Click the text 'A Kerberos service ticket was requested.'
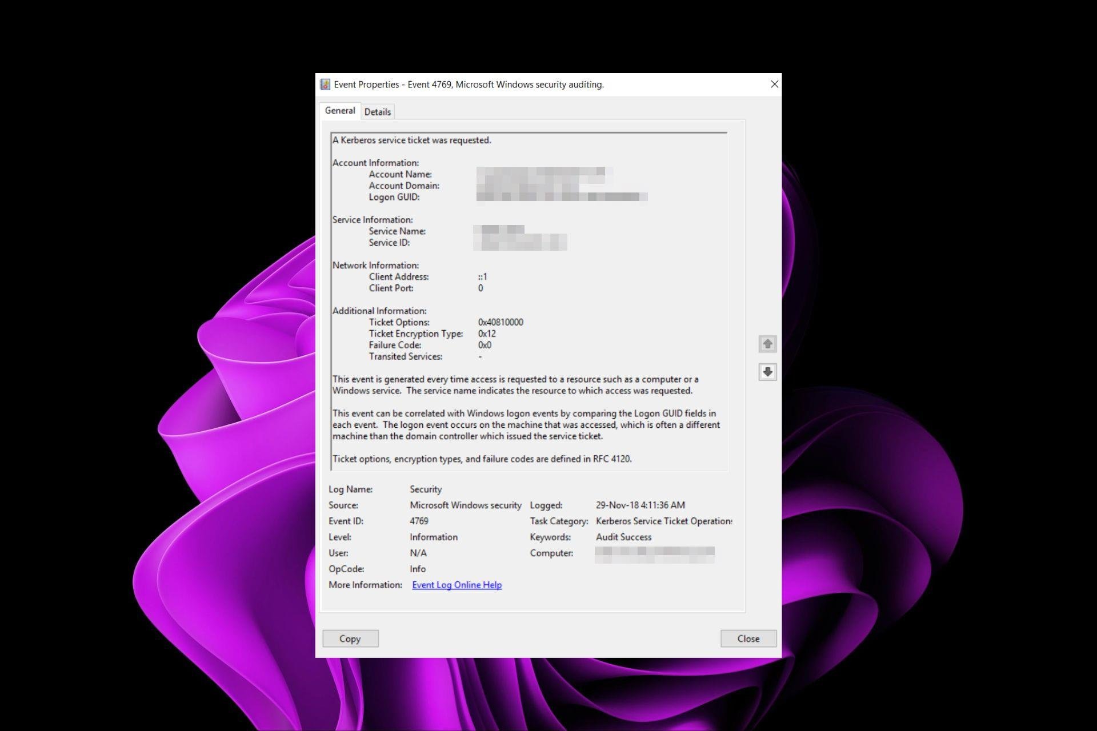 click(x=412, y=140)
